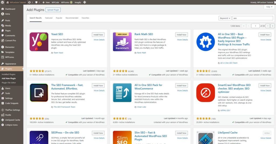The width and height of the screenshot is (276, 144).
Task: Click Settings icon in sidebar
Action: (3, 98)
